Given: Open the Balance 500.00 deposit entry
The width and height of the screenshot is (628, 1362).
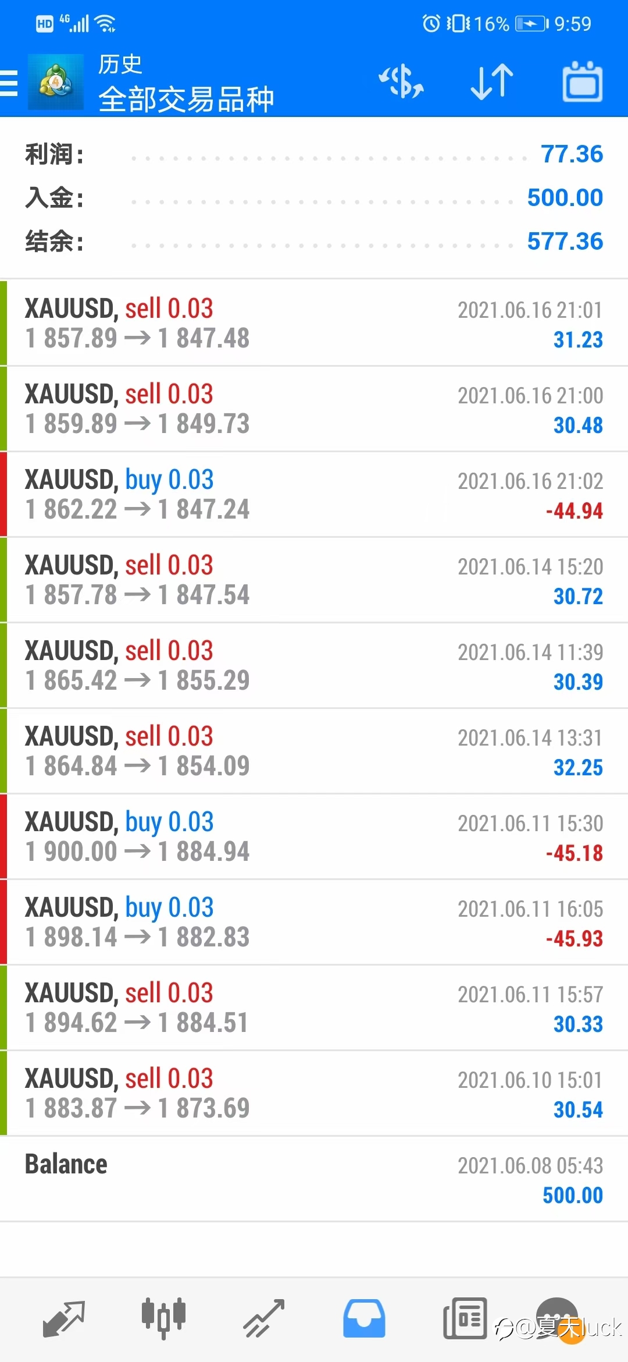Looking at the screenshot, I should point(314,1179).
